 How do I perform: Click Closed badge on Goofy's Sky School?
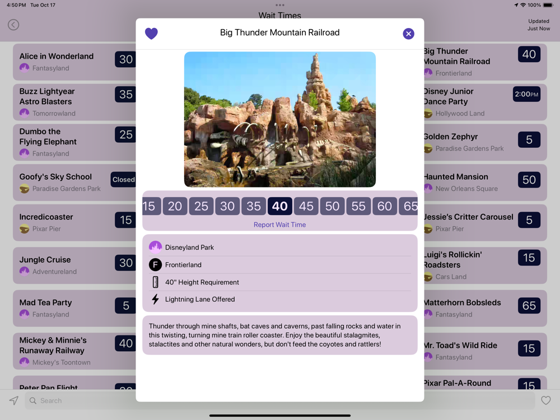point(123,180)
